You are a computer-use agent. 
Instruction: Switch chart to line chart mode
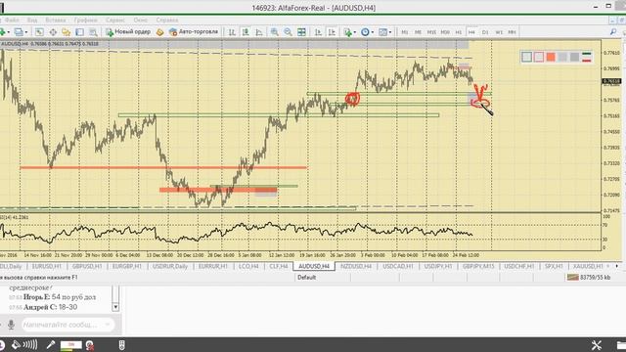pyautogui.click(x=259, y=32)
